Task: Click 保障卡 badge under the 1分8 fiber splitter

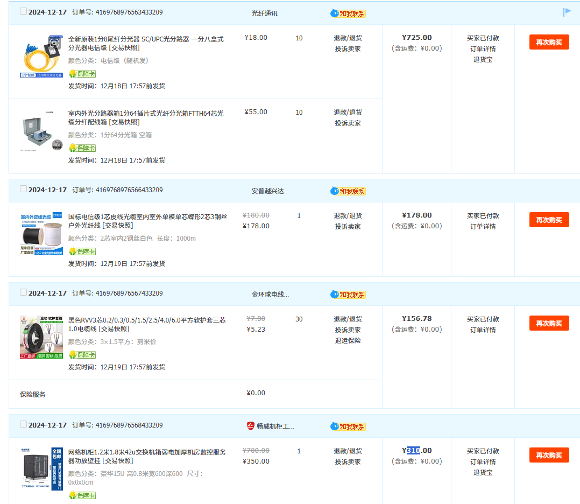Action: (82, 73)
